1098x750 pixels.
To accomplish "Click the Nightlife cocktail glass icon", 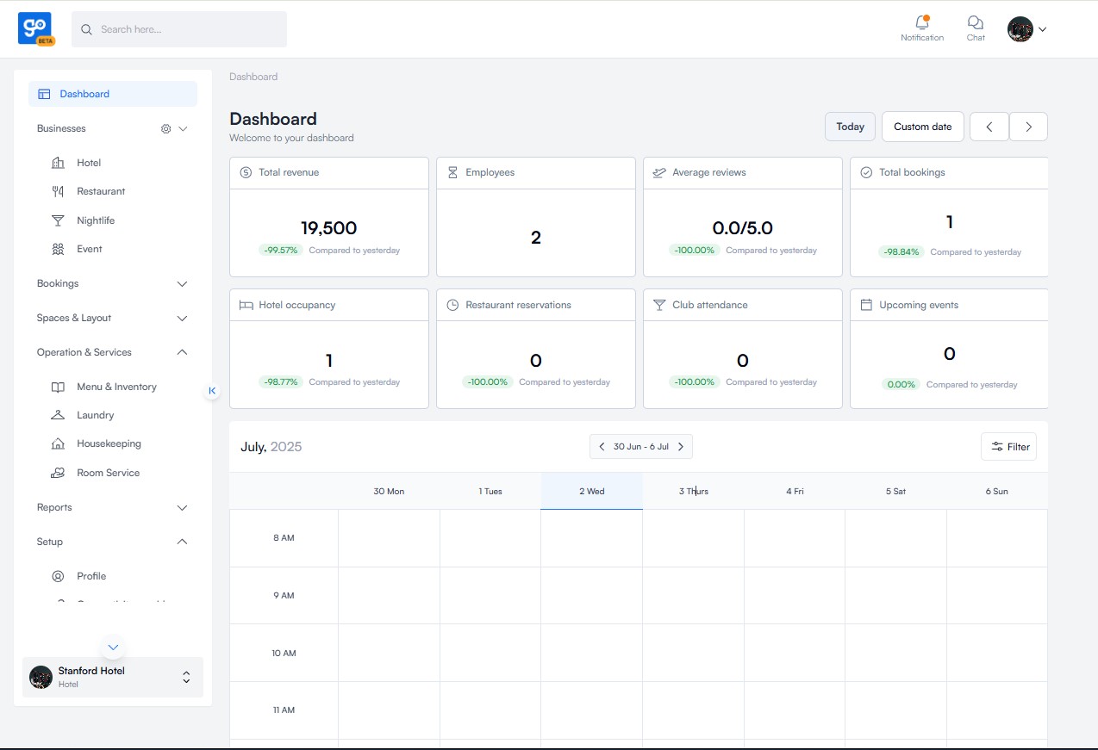I will point(58,220).
